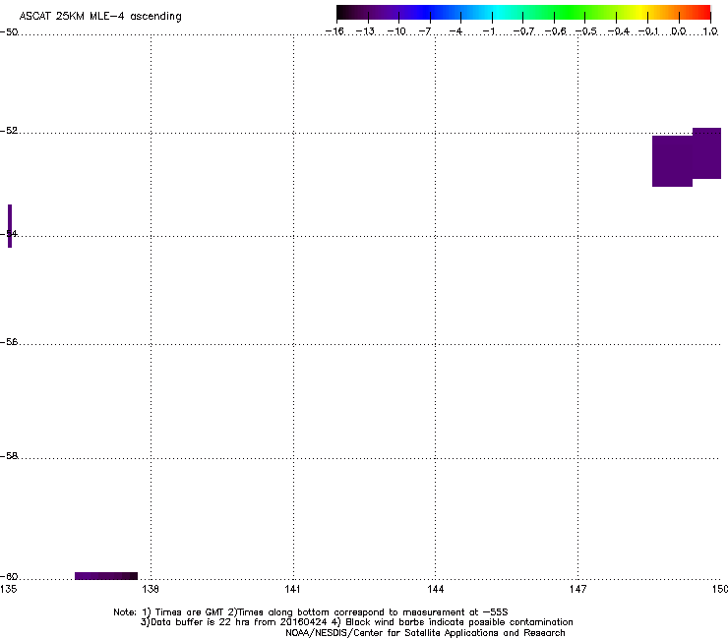Click the '-1' color bar label
This screenshot has width=728, height=639.
488,31
